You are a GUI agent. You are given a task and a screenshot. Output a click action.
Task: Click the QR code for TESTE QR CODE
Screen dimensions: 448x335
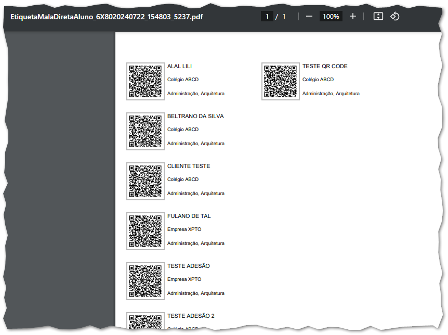(x=281, y=82)
